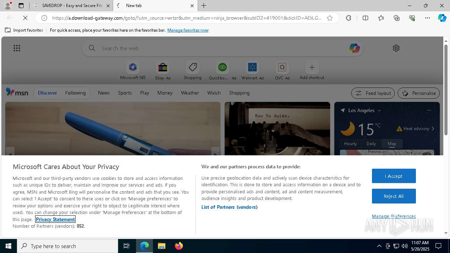The image size is (450, 253).
Task: Click the MSN logo
Action: [17, 92]
